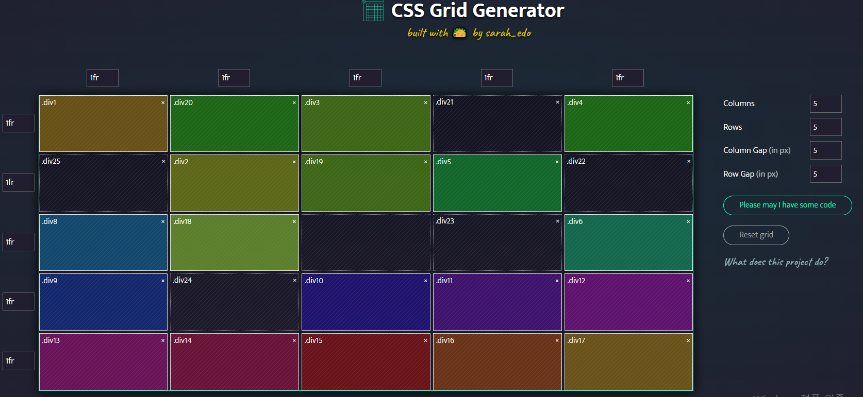
Task: Edit third column 1fr size field
Action: (366, 78)
